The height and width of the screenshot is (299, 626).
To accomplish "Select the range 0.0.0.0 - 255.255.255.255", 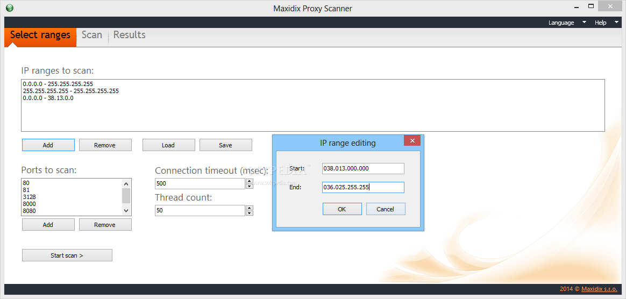I will [x=58, y=84].
